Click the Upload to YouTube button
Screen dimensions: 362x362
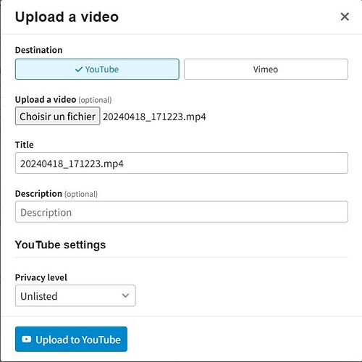tap(71, 339)
